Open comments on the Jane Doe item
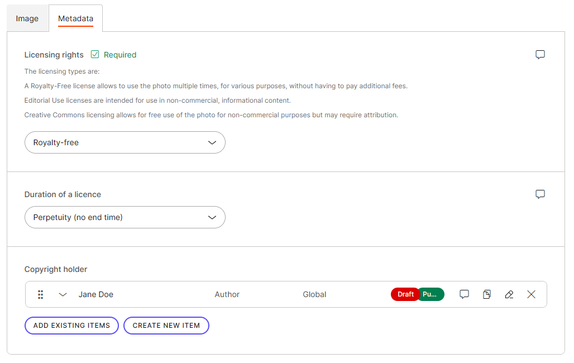This screenshot has width=574, height=363. pyautogui.click(x=464, y=294)
